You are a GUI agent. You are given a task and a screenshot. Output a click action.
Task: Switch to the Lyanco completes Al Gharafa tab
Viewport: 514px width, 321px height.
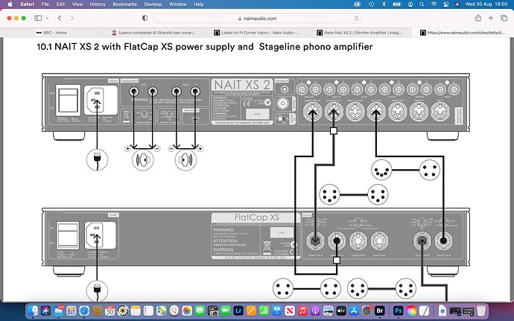click(x=154, y=33)
